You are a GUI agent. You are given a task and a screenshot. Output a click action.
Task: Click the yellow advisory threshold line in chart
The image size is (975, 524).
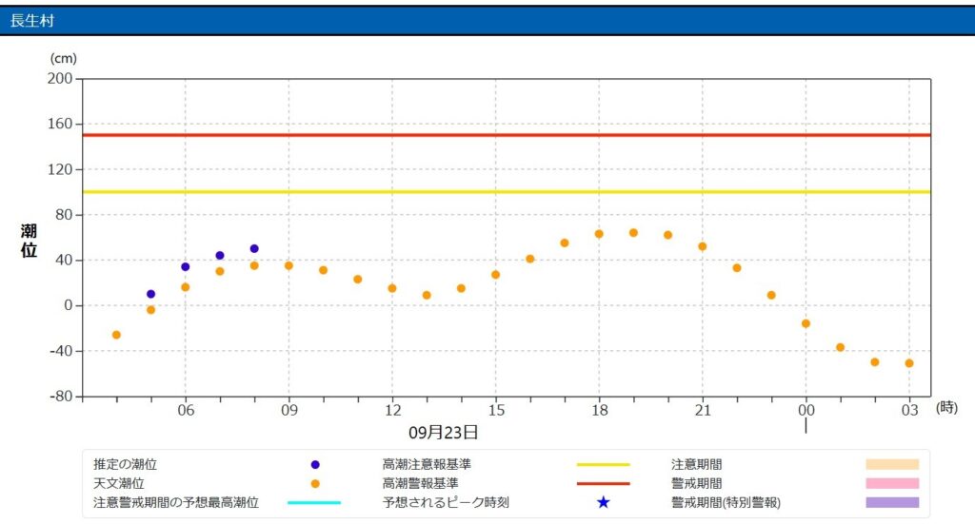507,192
